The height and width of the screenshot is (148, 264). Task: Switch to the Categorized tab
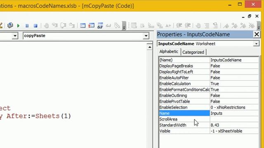point(193,52)
